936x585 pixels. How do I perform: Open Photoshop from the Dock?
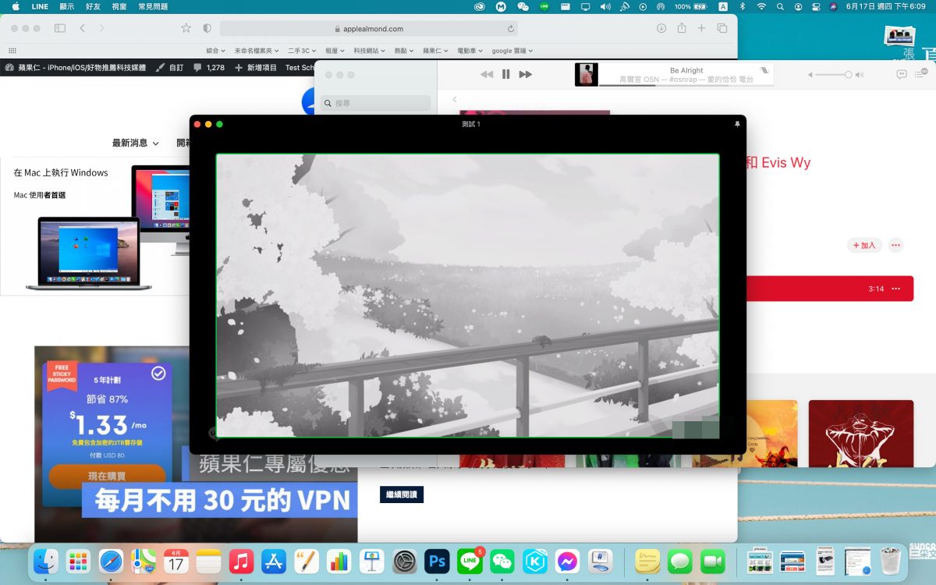click(x=437, y=561)
